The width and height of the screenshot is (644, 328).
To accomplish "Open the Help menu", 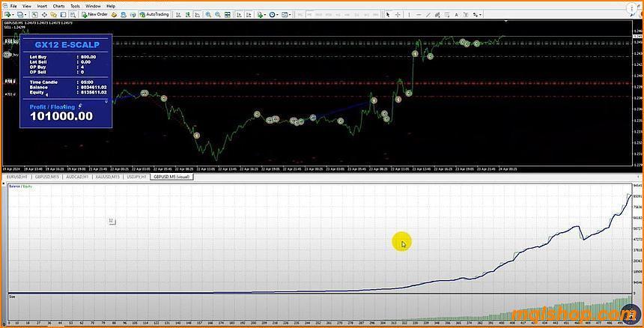I will pos(111,6).
